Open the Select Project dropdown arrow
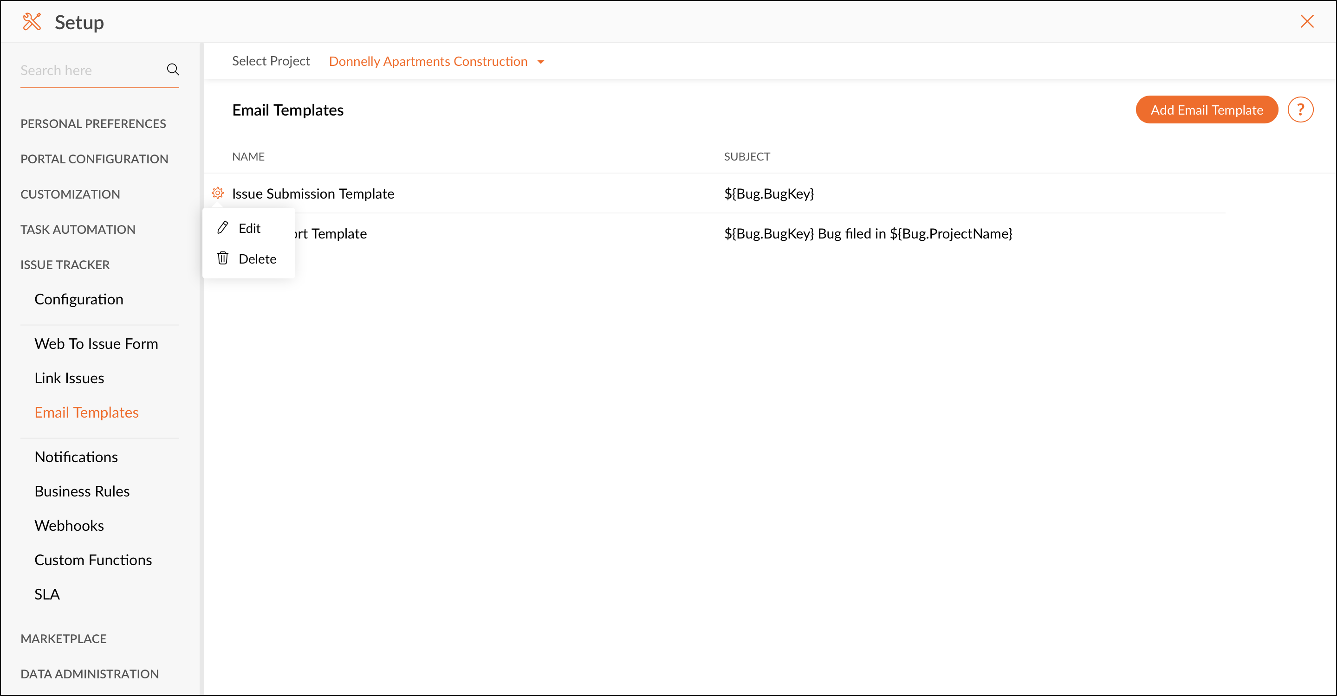Image resolution: width=1337 pixels, height=696 pixels. (x=541, y=62)
